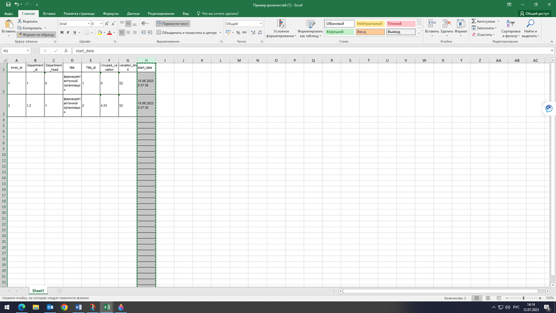Click the Insert Function fx icon
The image size is (556, 313).
point(66,51)
